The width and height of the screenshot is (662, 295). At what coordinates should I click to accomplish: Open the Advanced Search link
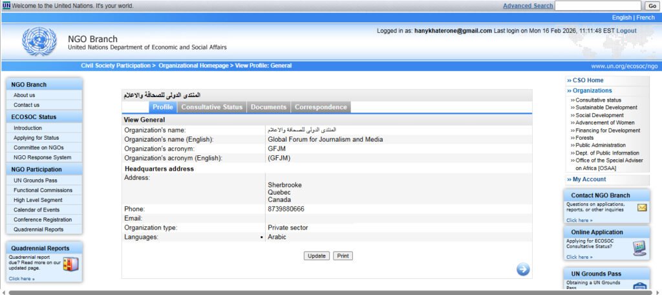[x=528, y=6]
